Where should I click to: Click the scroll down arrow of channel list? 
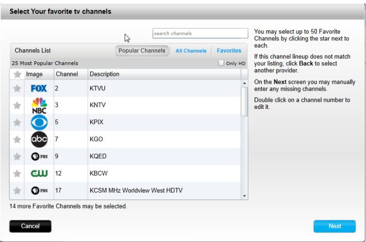pos(244,196)
